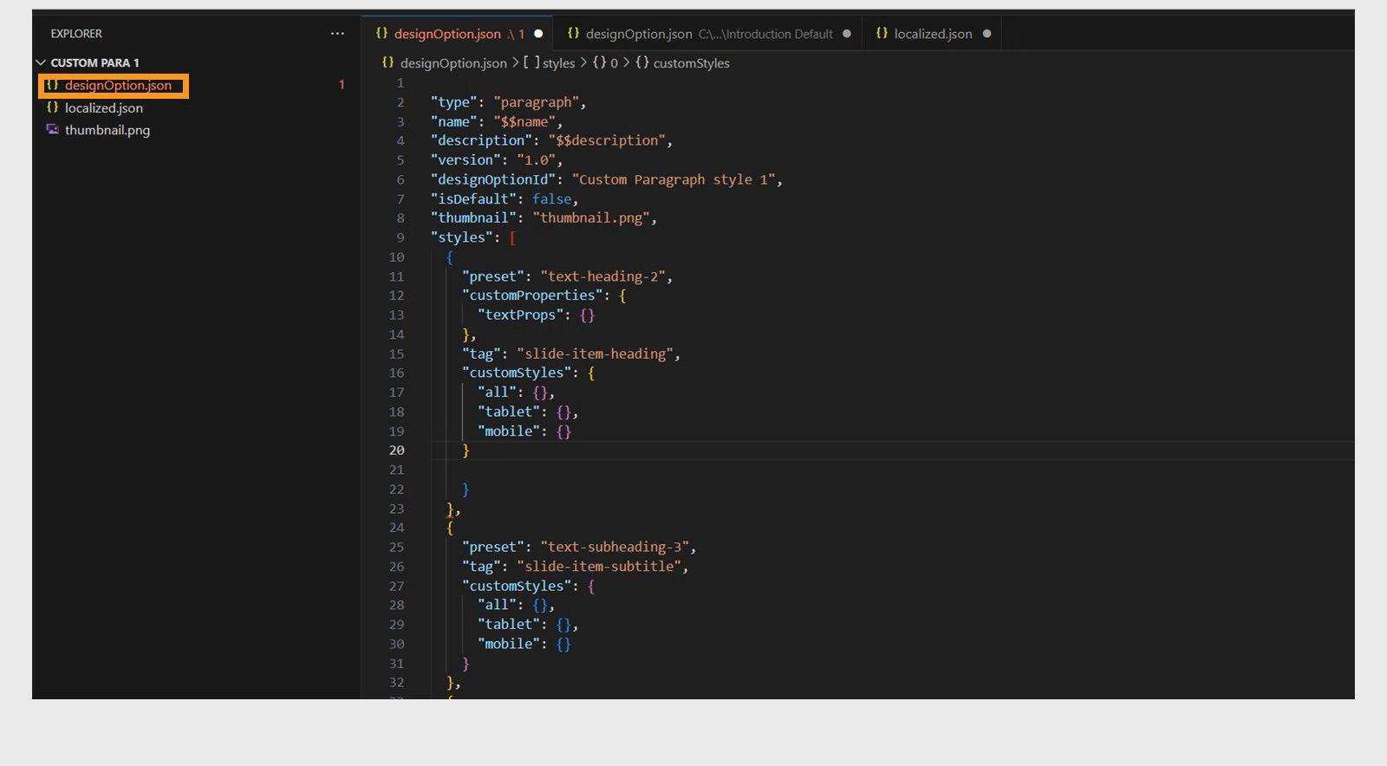Click the localized.json braces icon in Explorer
This screenshot has width=1387, height=766.
[x=53, y=107]
